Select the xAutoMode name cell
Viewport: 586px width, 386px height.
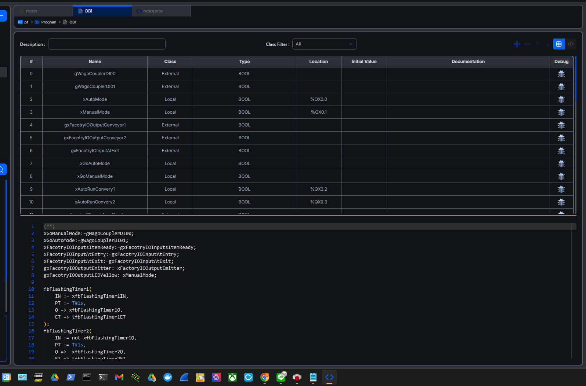(95, 99)
